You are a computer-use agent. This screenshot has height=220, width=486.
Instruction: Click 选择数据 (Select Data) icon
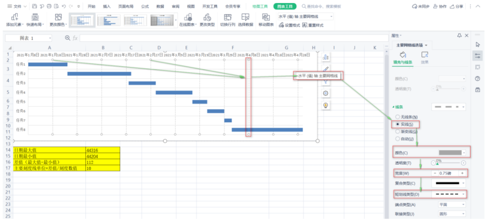[x=246, y=20]
